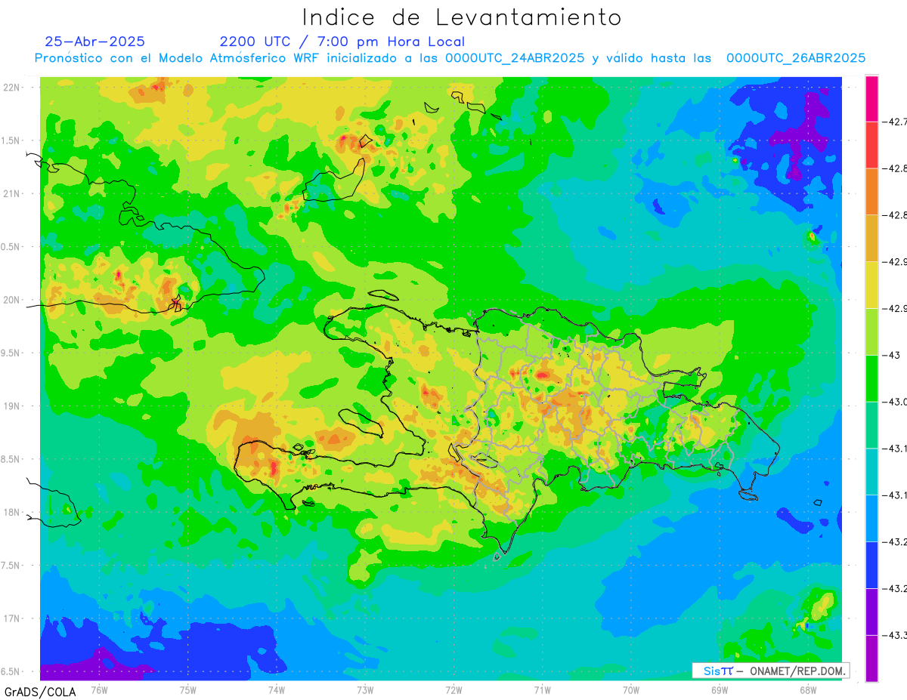Click the light blue legend swatch
The width and height of the screenshot is (907, 700).
click(871, 517)
